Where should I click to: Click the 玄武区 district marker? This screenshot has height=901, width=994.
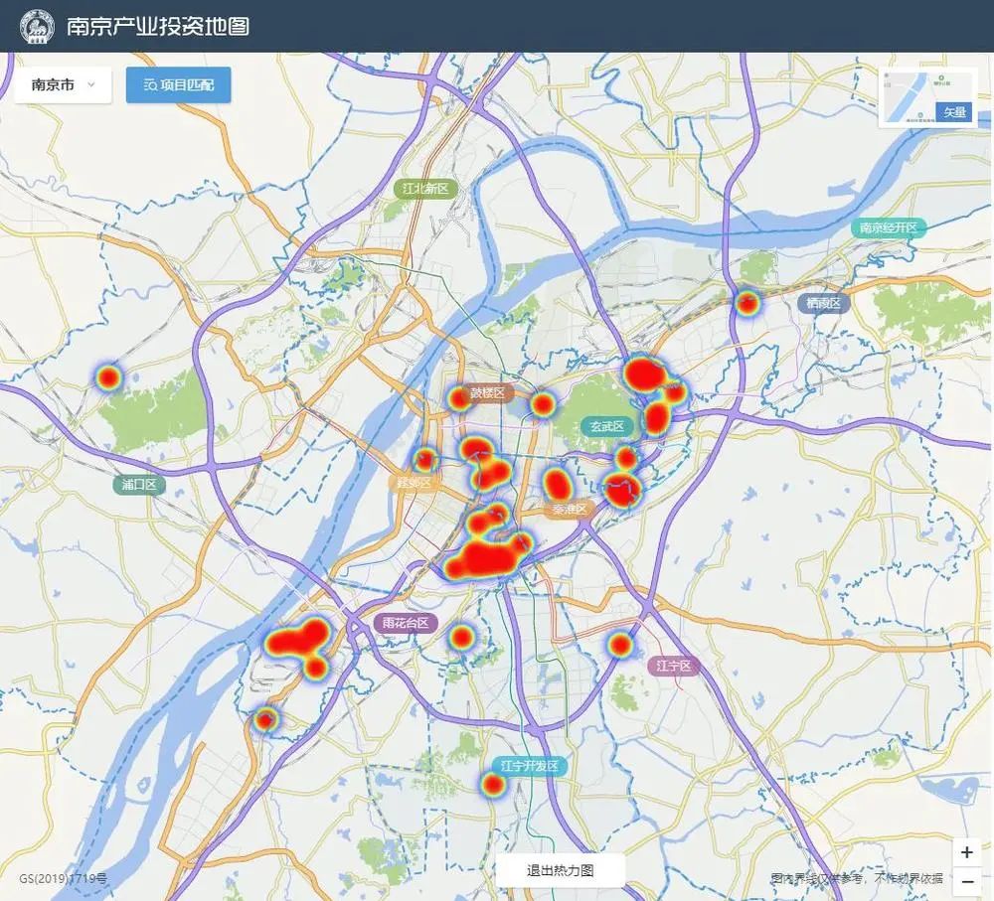[x=606, y=426]
